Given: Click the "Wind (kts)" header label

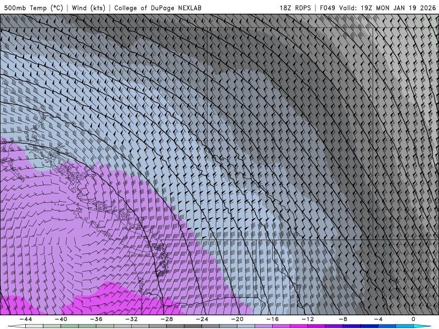Looking at the screenshot, I should pyautogui.click(x=88, y=8).
